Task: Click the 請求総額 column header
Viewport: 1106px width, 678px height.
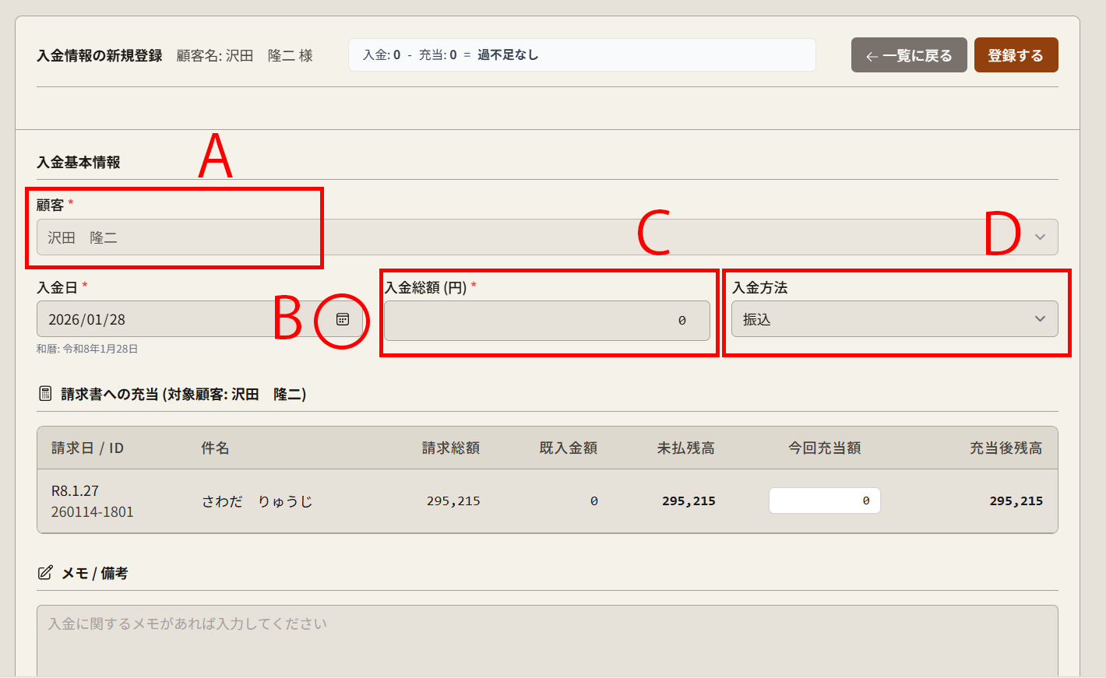Action: tap(450, 448)
